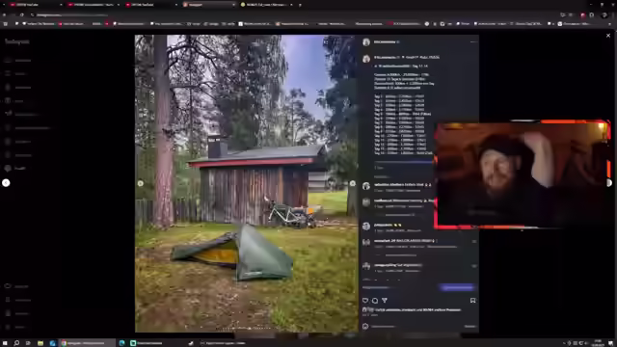Open Instagram Messages in the sidebar
617x347 pixels.
pos(21,115)
